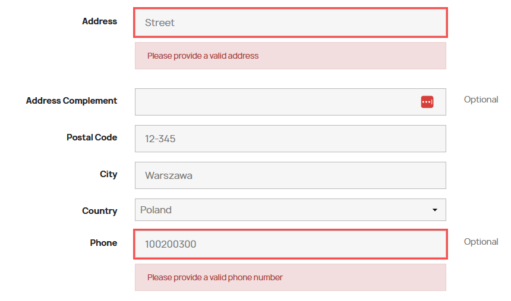Click the 'Please provide a valid phone number' alert
511x301 pixels.
[x=215, y=277]
